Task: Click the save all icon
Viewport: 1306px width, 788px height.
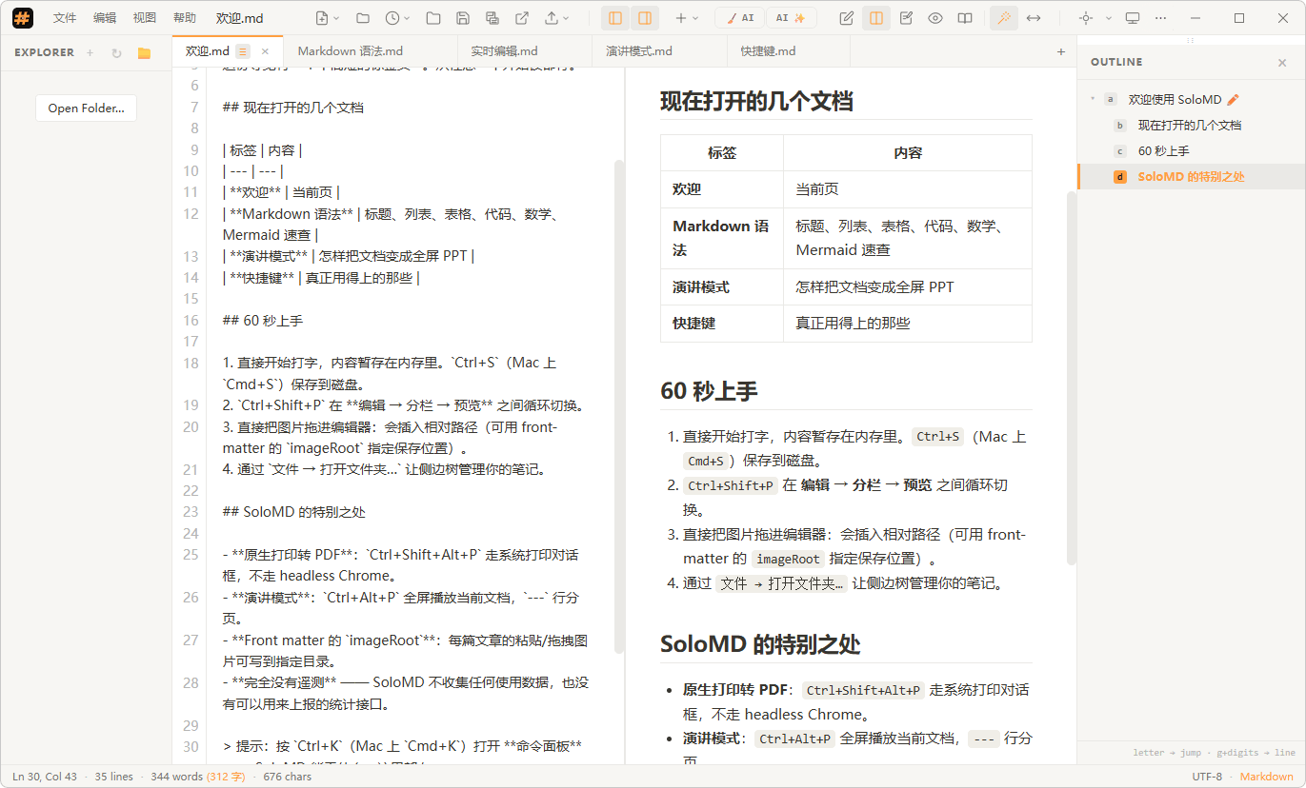Action: [x=492, y=18]
